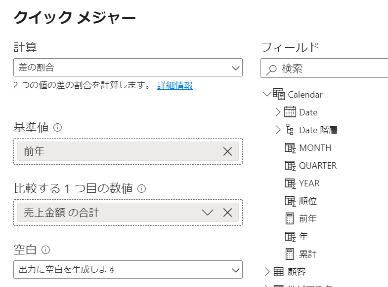Select the QUARTER field in Calendar
The height and width of the screenshot is (287, 388).
[x=317, y=165]
